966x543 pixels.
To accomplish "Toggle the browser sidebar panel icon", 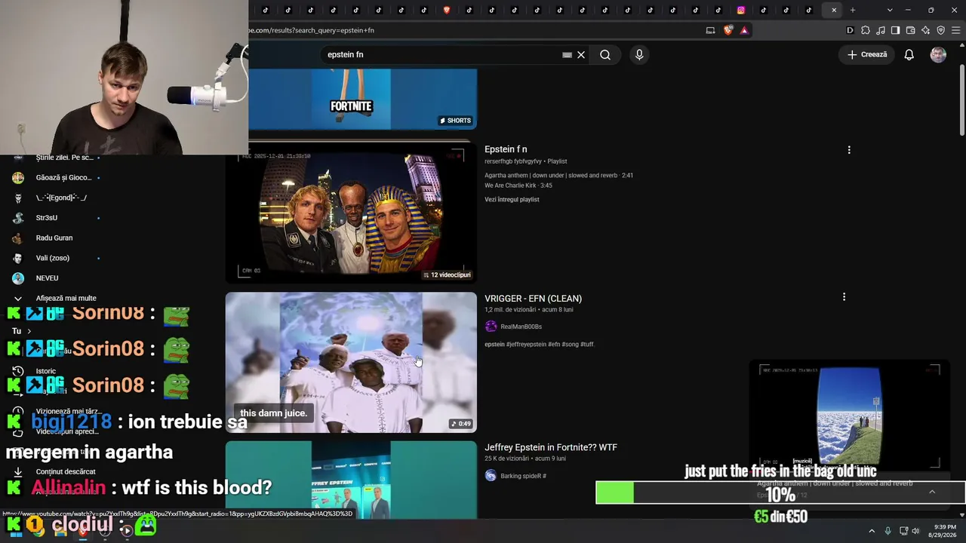I will (895, 30).
